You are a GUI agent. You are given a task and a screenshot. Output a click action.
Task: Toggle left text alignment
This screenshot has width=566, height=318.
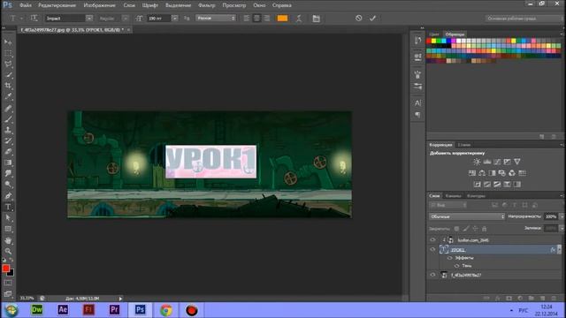click(247, 18)
